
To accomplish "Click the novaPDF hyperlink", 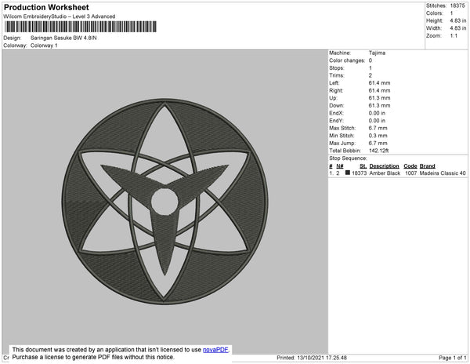I will click(x=215, y=350).
